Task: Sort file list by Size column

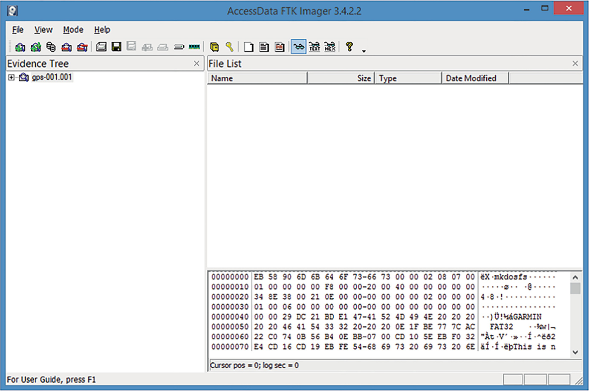Action: (341, 78)
